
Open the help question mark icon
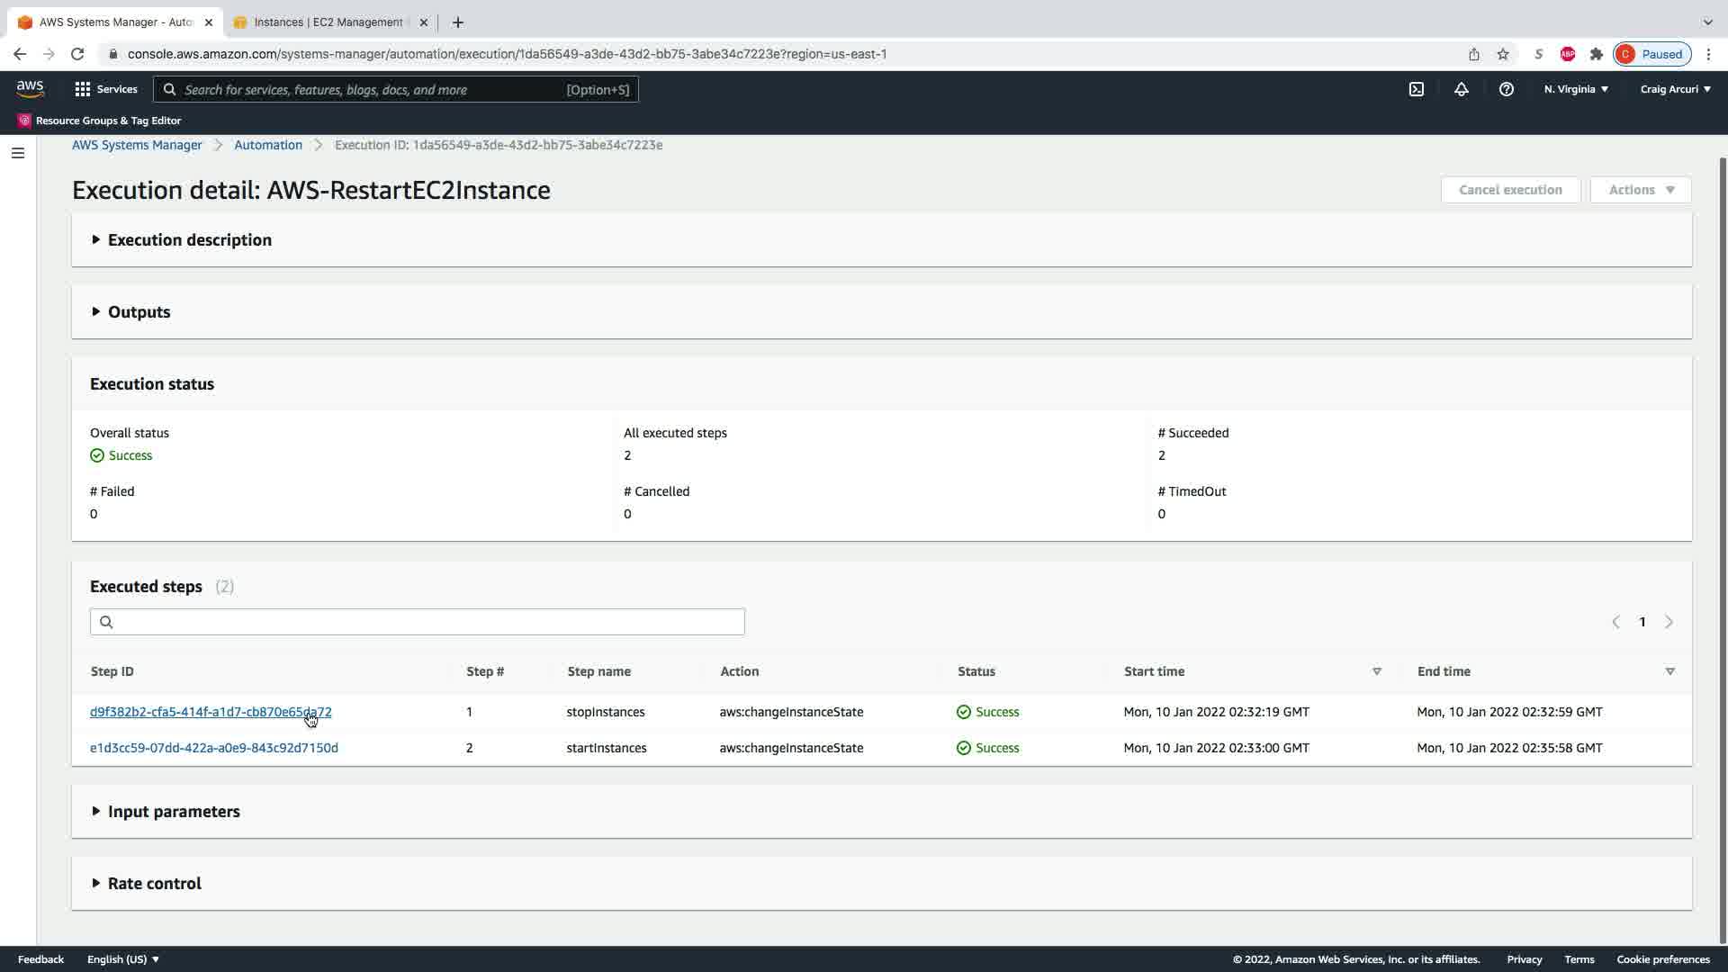pos(1507,89)
